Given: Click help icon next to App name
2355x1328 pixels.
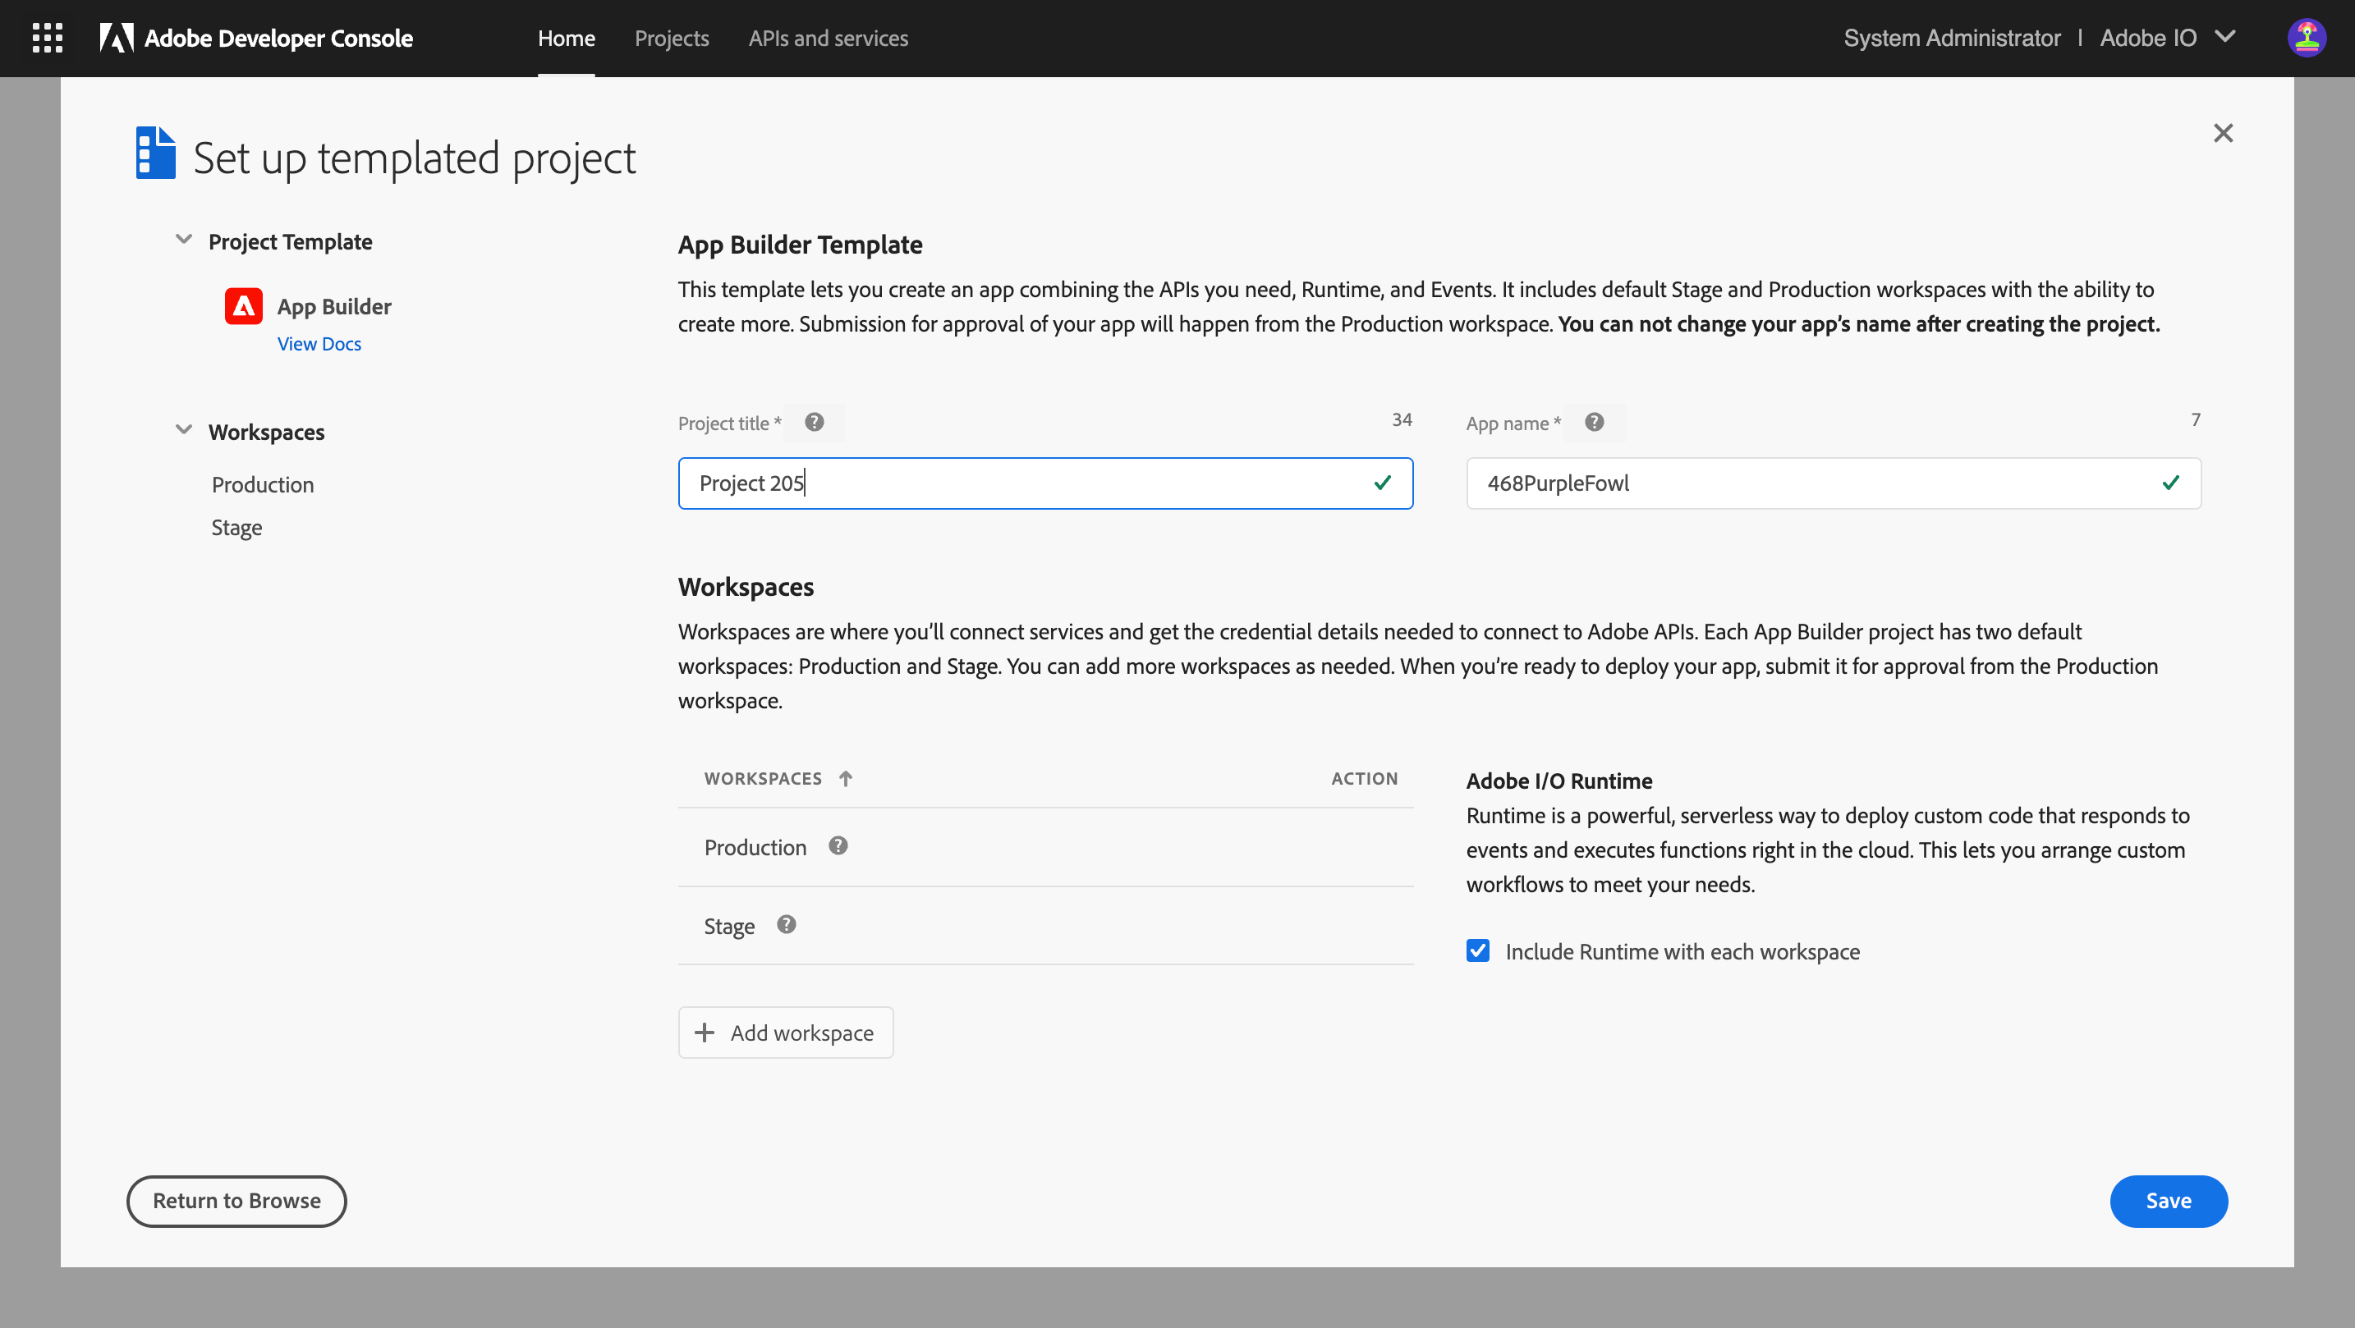Looking at the screenshot, I should coord(1594,422).
